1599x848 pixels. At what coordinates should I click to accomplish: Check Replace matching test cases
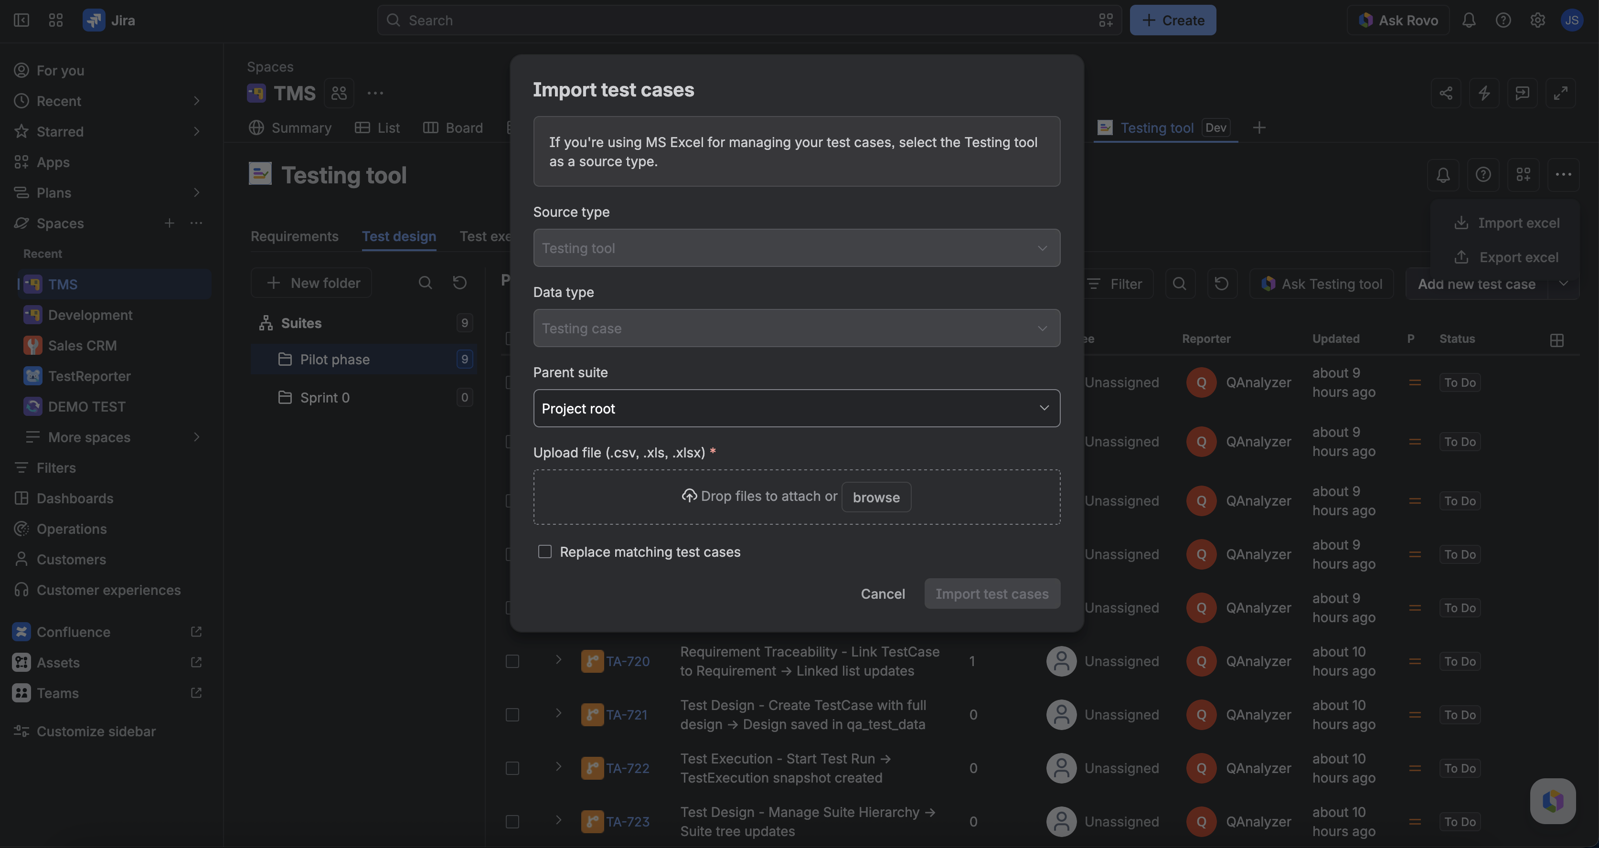pyautogui.click(x=544, y=551)
